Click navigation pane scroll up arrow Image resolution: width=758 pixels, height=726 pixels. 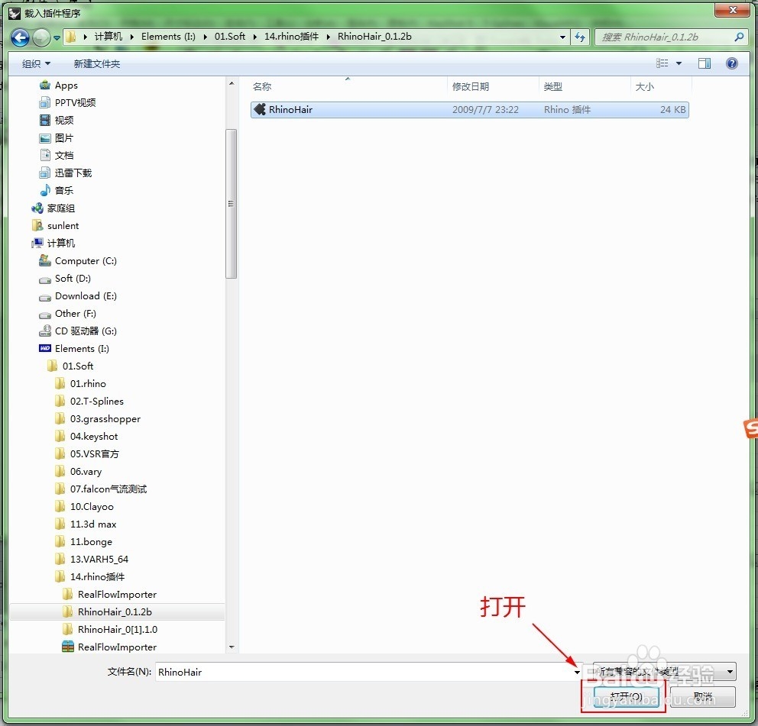click(x=232, y=83)
